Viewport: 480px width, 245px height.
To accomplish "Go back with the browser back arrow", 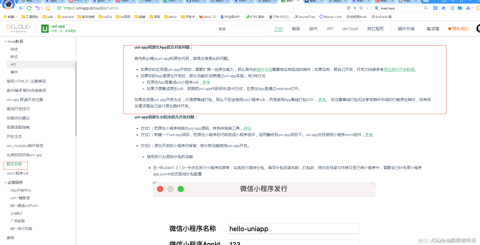I will coord(21,8).
